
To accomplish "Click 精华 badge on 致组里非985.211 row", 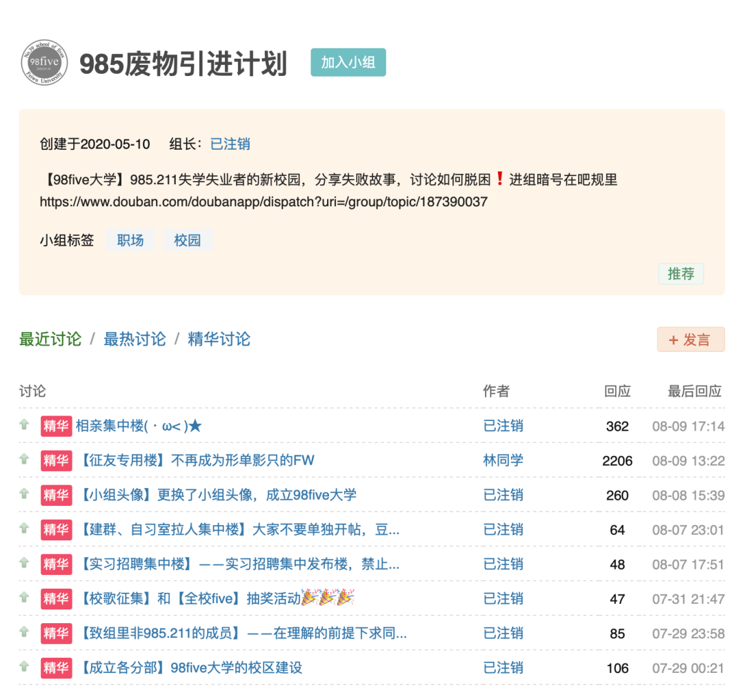I will tap(56, 634).
